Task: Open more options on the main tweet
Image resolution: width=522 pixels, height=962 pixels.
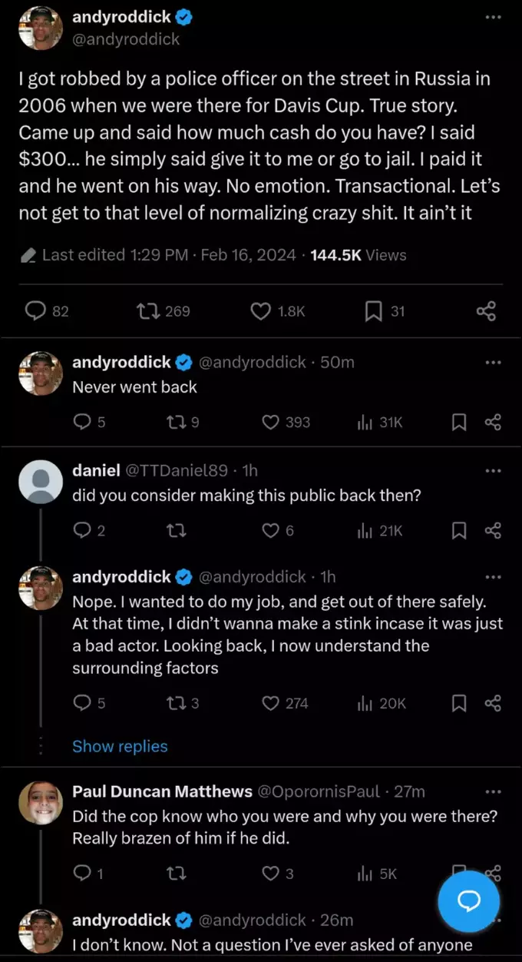Action: [493, 17]
